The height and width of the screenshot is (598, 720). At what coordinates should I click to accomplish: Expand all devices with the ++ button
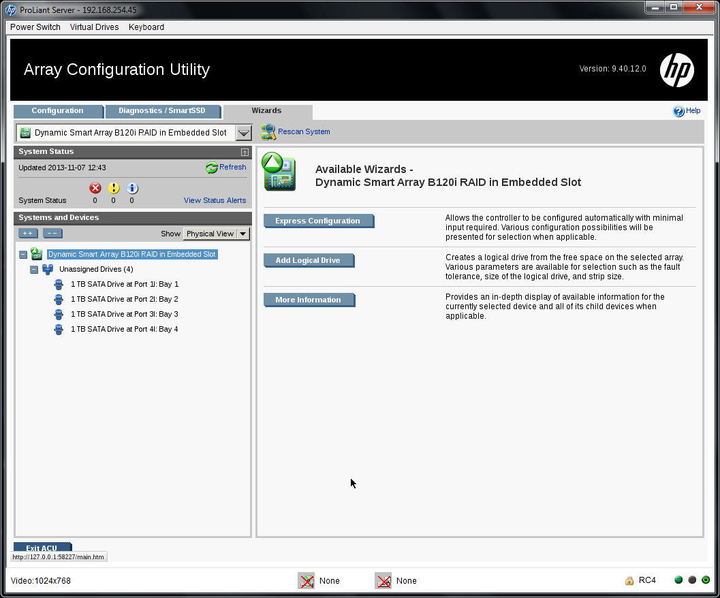tap(28, 234)
